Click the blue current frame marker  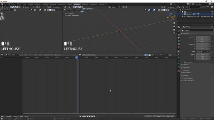(x=77, y=58)
